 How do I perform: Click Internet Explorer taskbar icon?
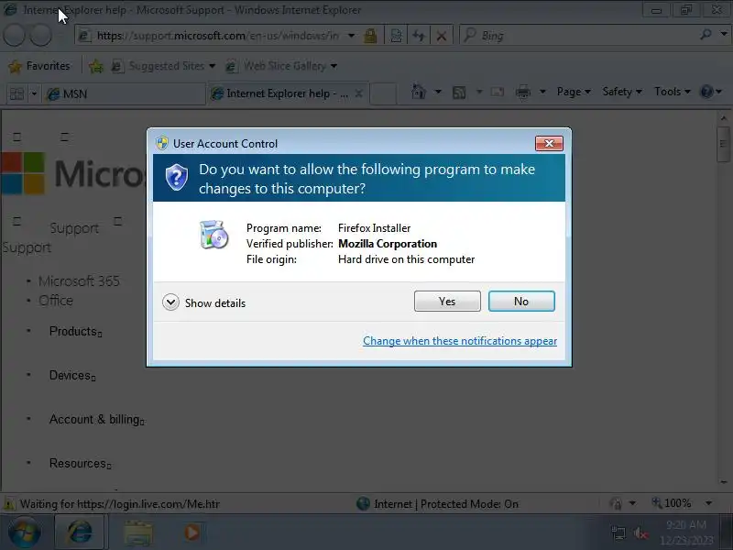[x=80, y=533]
